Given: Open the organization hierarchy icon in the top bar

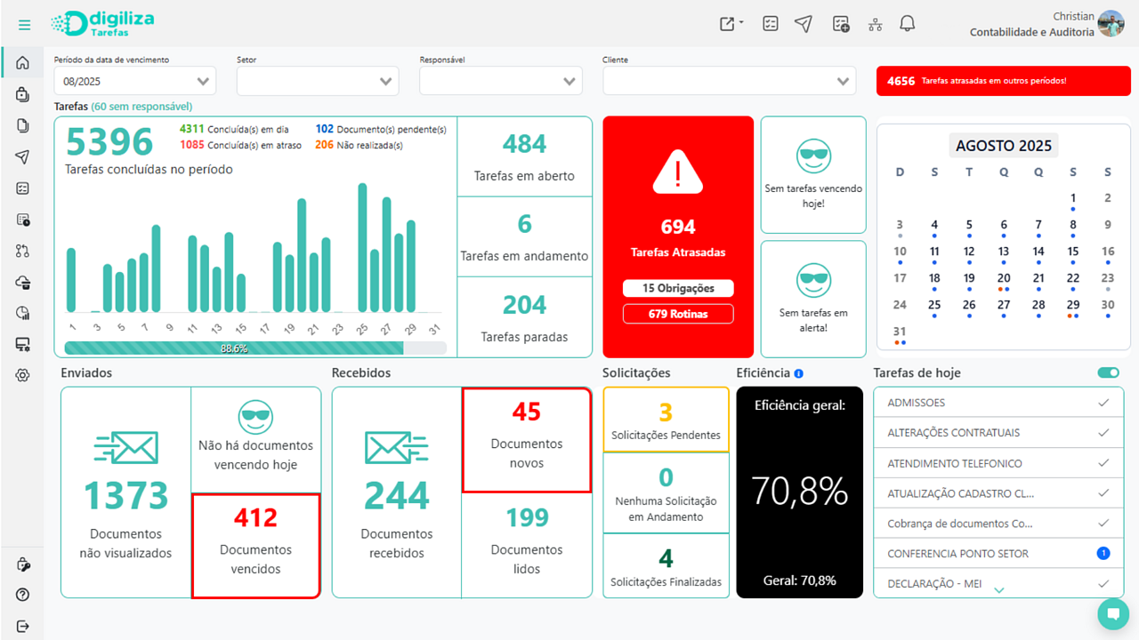Looking at the screenshot, I should [875, 24].
